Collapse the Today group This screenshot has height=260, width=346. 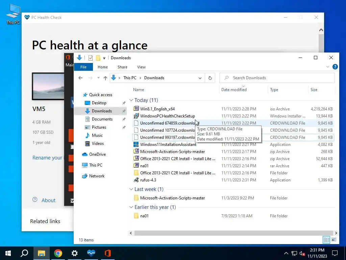coord(131,100)
